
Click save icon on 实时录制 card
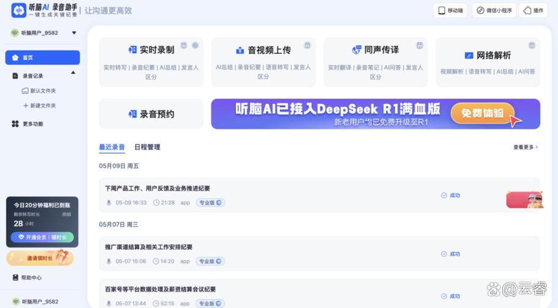coord(184,45)
